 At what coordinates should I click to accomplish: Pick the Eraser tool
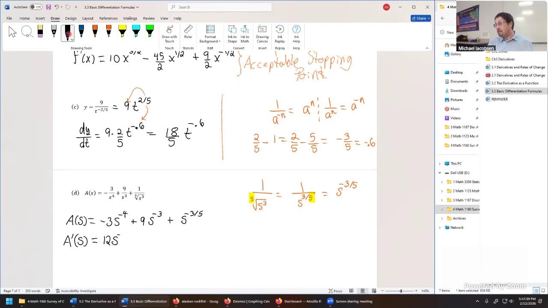pos(40,32)
